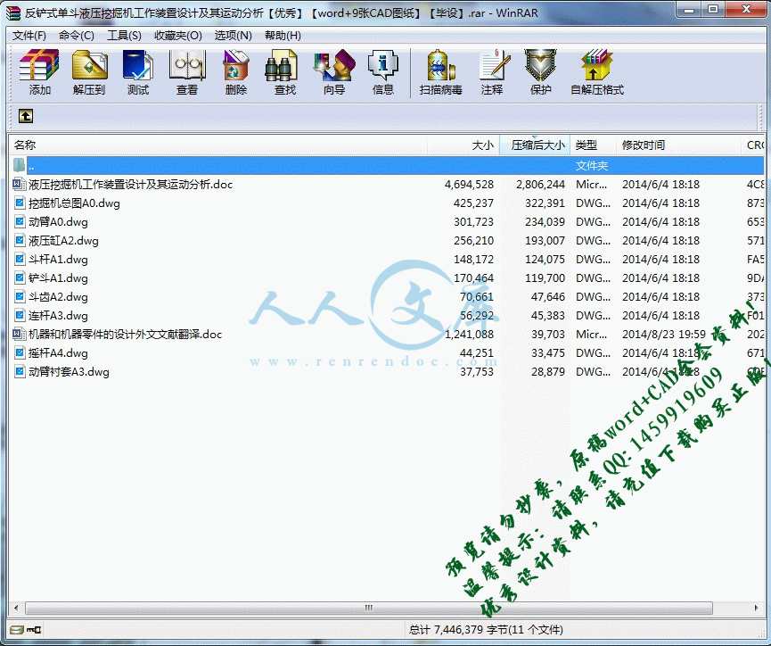Sort by 压缩后大小 column header
Screen dimensions: 771x646
click(x=535, y=145)
